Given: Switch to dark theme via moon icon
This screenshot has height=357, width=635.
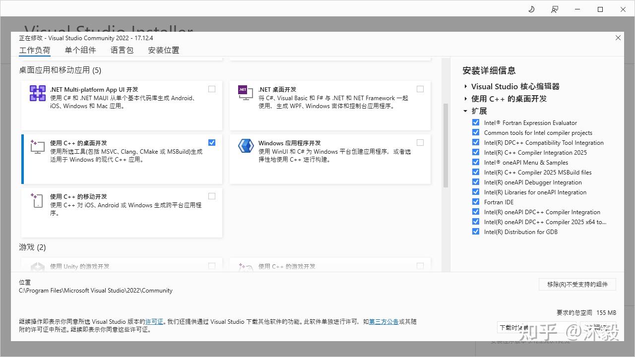Looking at the screenshot, I should tap(531, 9).
